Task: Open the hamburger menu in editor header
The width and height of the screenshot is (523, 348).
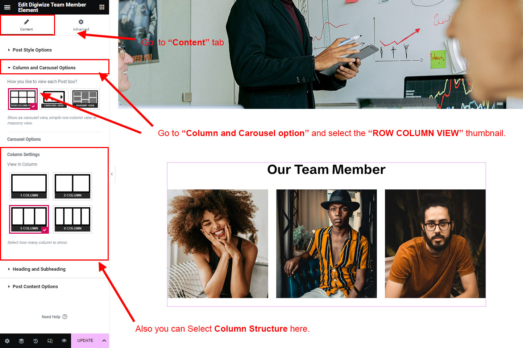Action: tap(7, 7)
